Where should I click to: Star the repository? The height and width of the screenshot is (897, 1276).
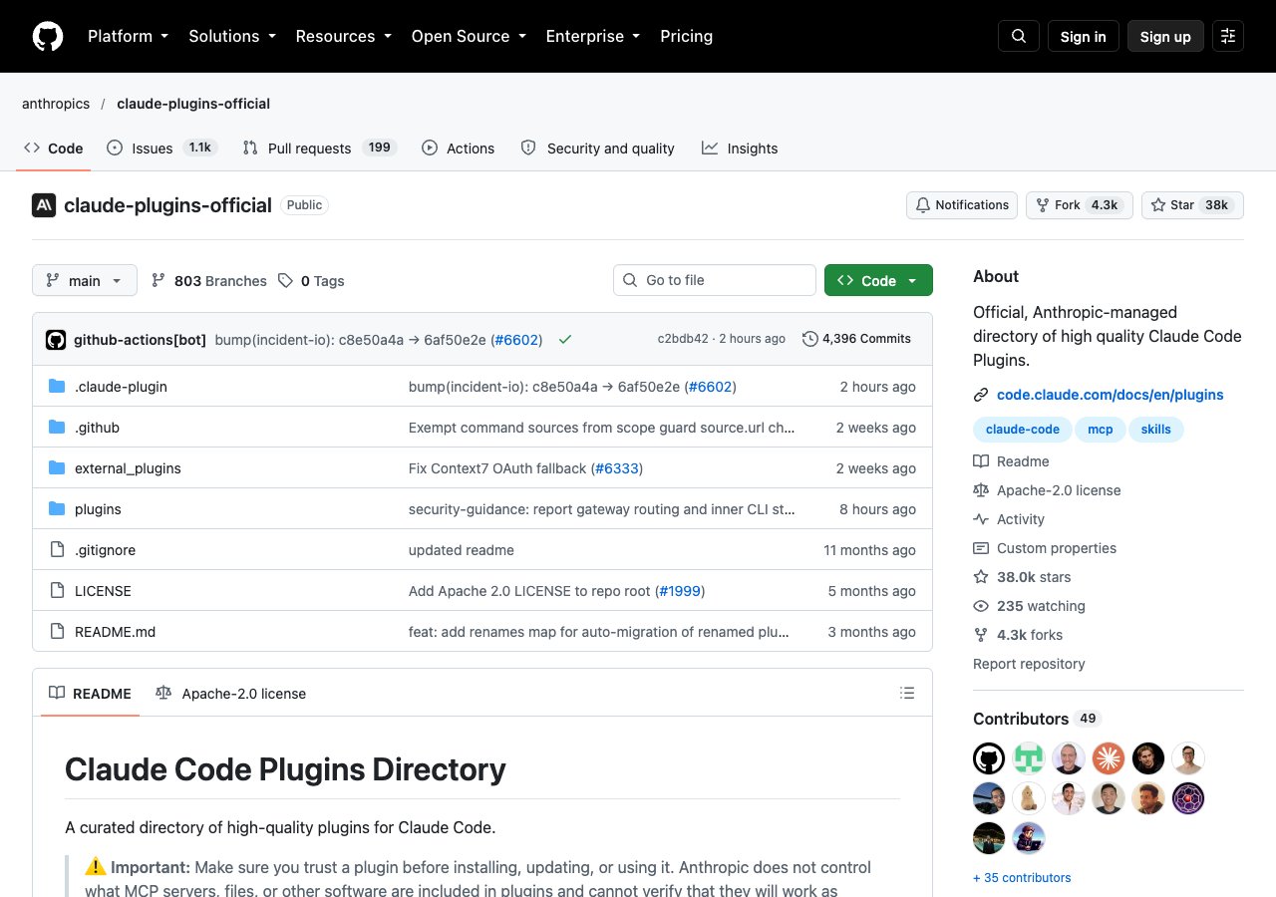pos(1192,205)
